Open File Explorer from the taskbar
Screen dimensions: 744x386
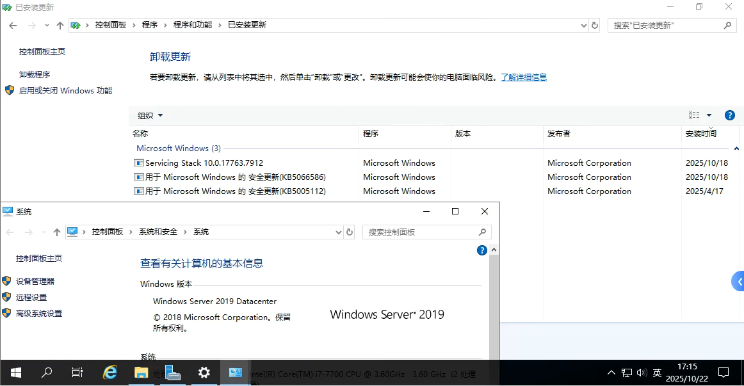141,372
